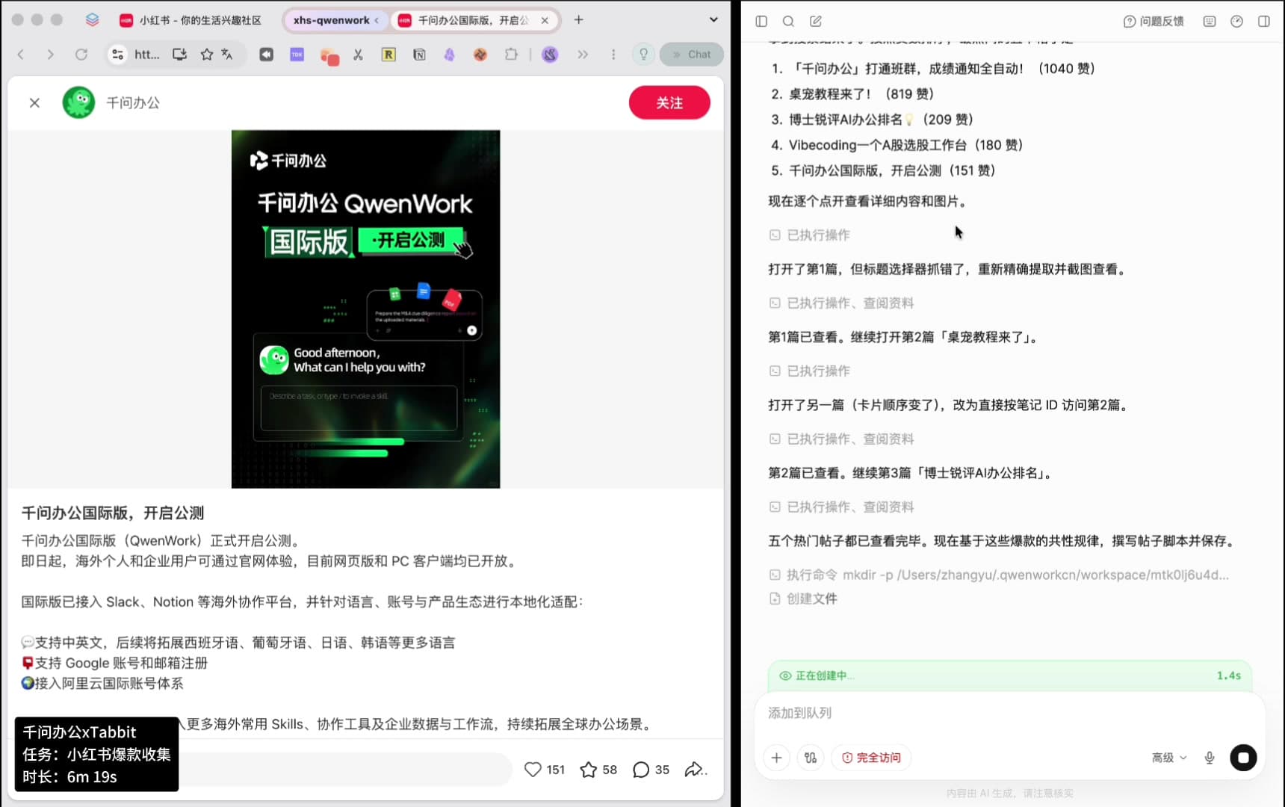This screenshot has height=807, width=1285.
Task: Expand the 创建文件 step
Action: (804, 599)
